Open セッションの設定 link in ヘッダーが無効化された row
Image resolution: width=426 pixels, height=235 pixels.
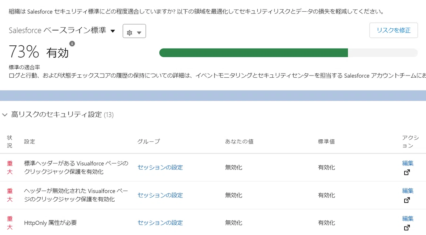(x=160, y=195)
